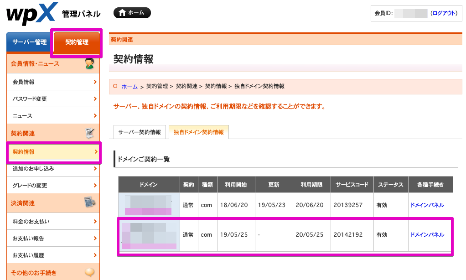Click the pen icon beside 契約関連
Screen dimensions: 466x280
(x=90, y=132)
